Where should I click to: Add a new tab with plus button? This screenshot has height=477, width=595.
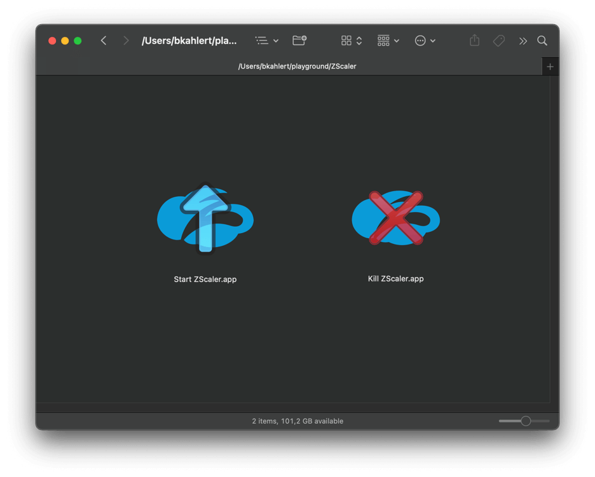pos(550,67)
